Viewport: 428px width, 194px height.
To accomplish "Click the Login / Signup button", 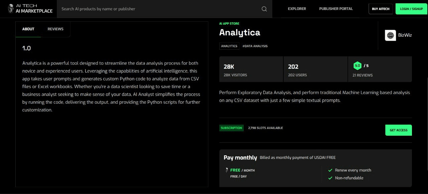I will [411, 9].
